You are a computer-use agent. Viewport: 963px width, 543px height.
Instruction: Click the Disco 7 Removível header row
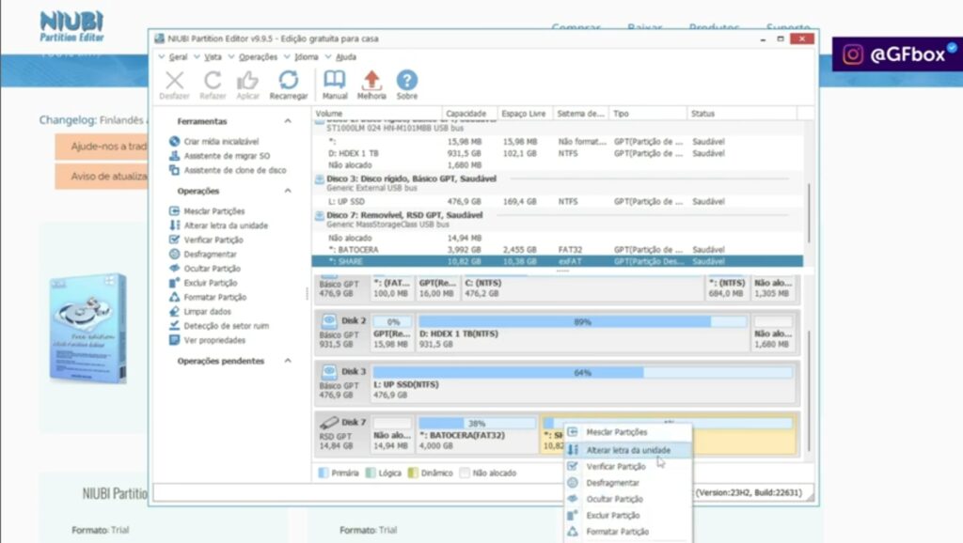(x=557, y=220)
